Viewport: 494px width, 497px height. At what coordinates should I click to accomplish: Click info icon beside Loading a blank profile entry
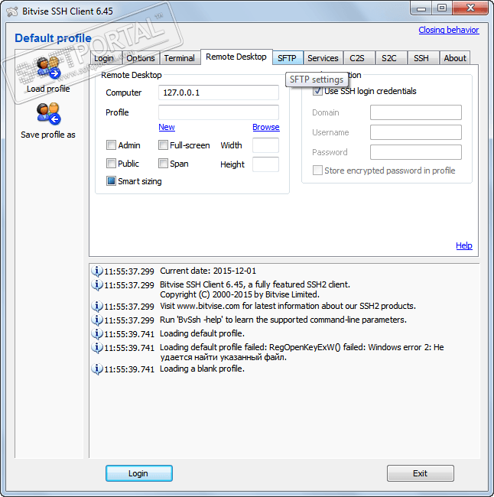coord(97,369)
